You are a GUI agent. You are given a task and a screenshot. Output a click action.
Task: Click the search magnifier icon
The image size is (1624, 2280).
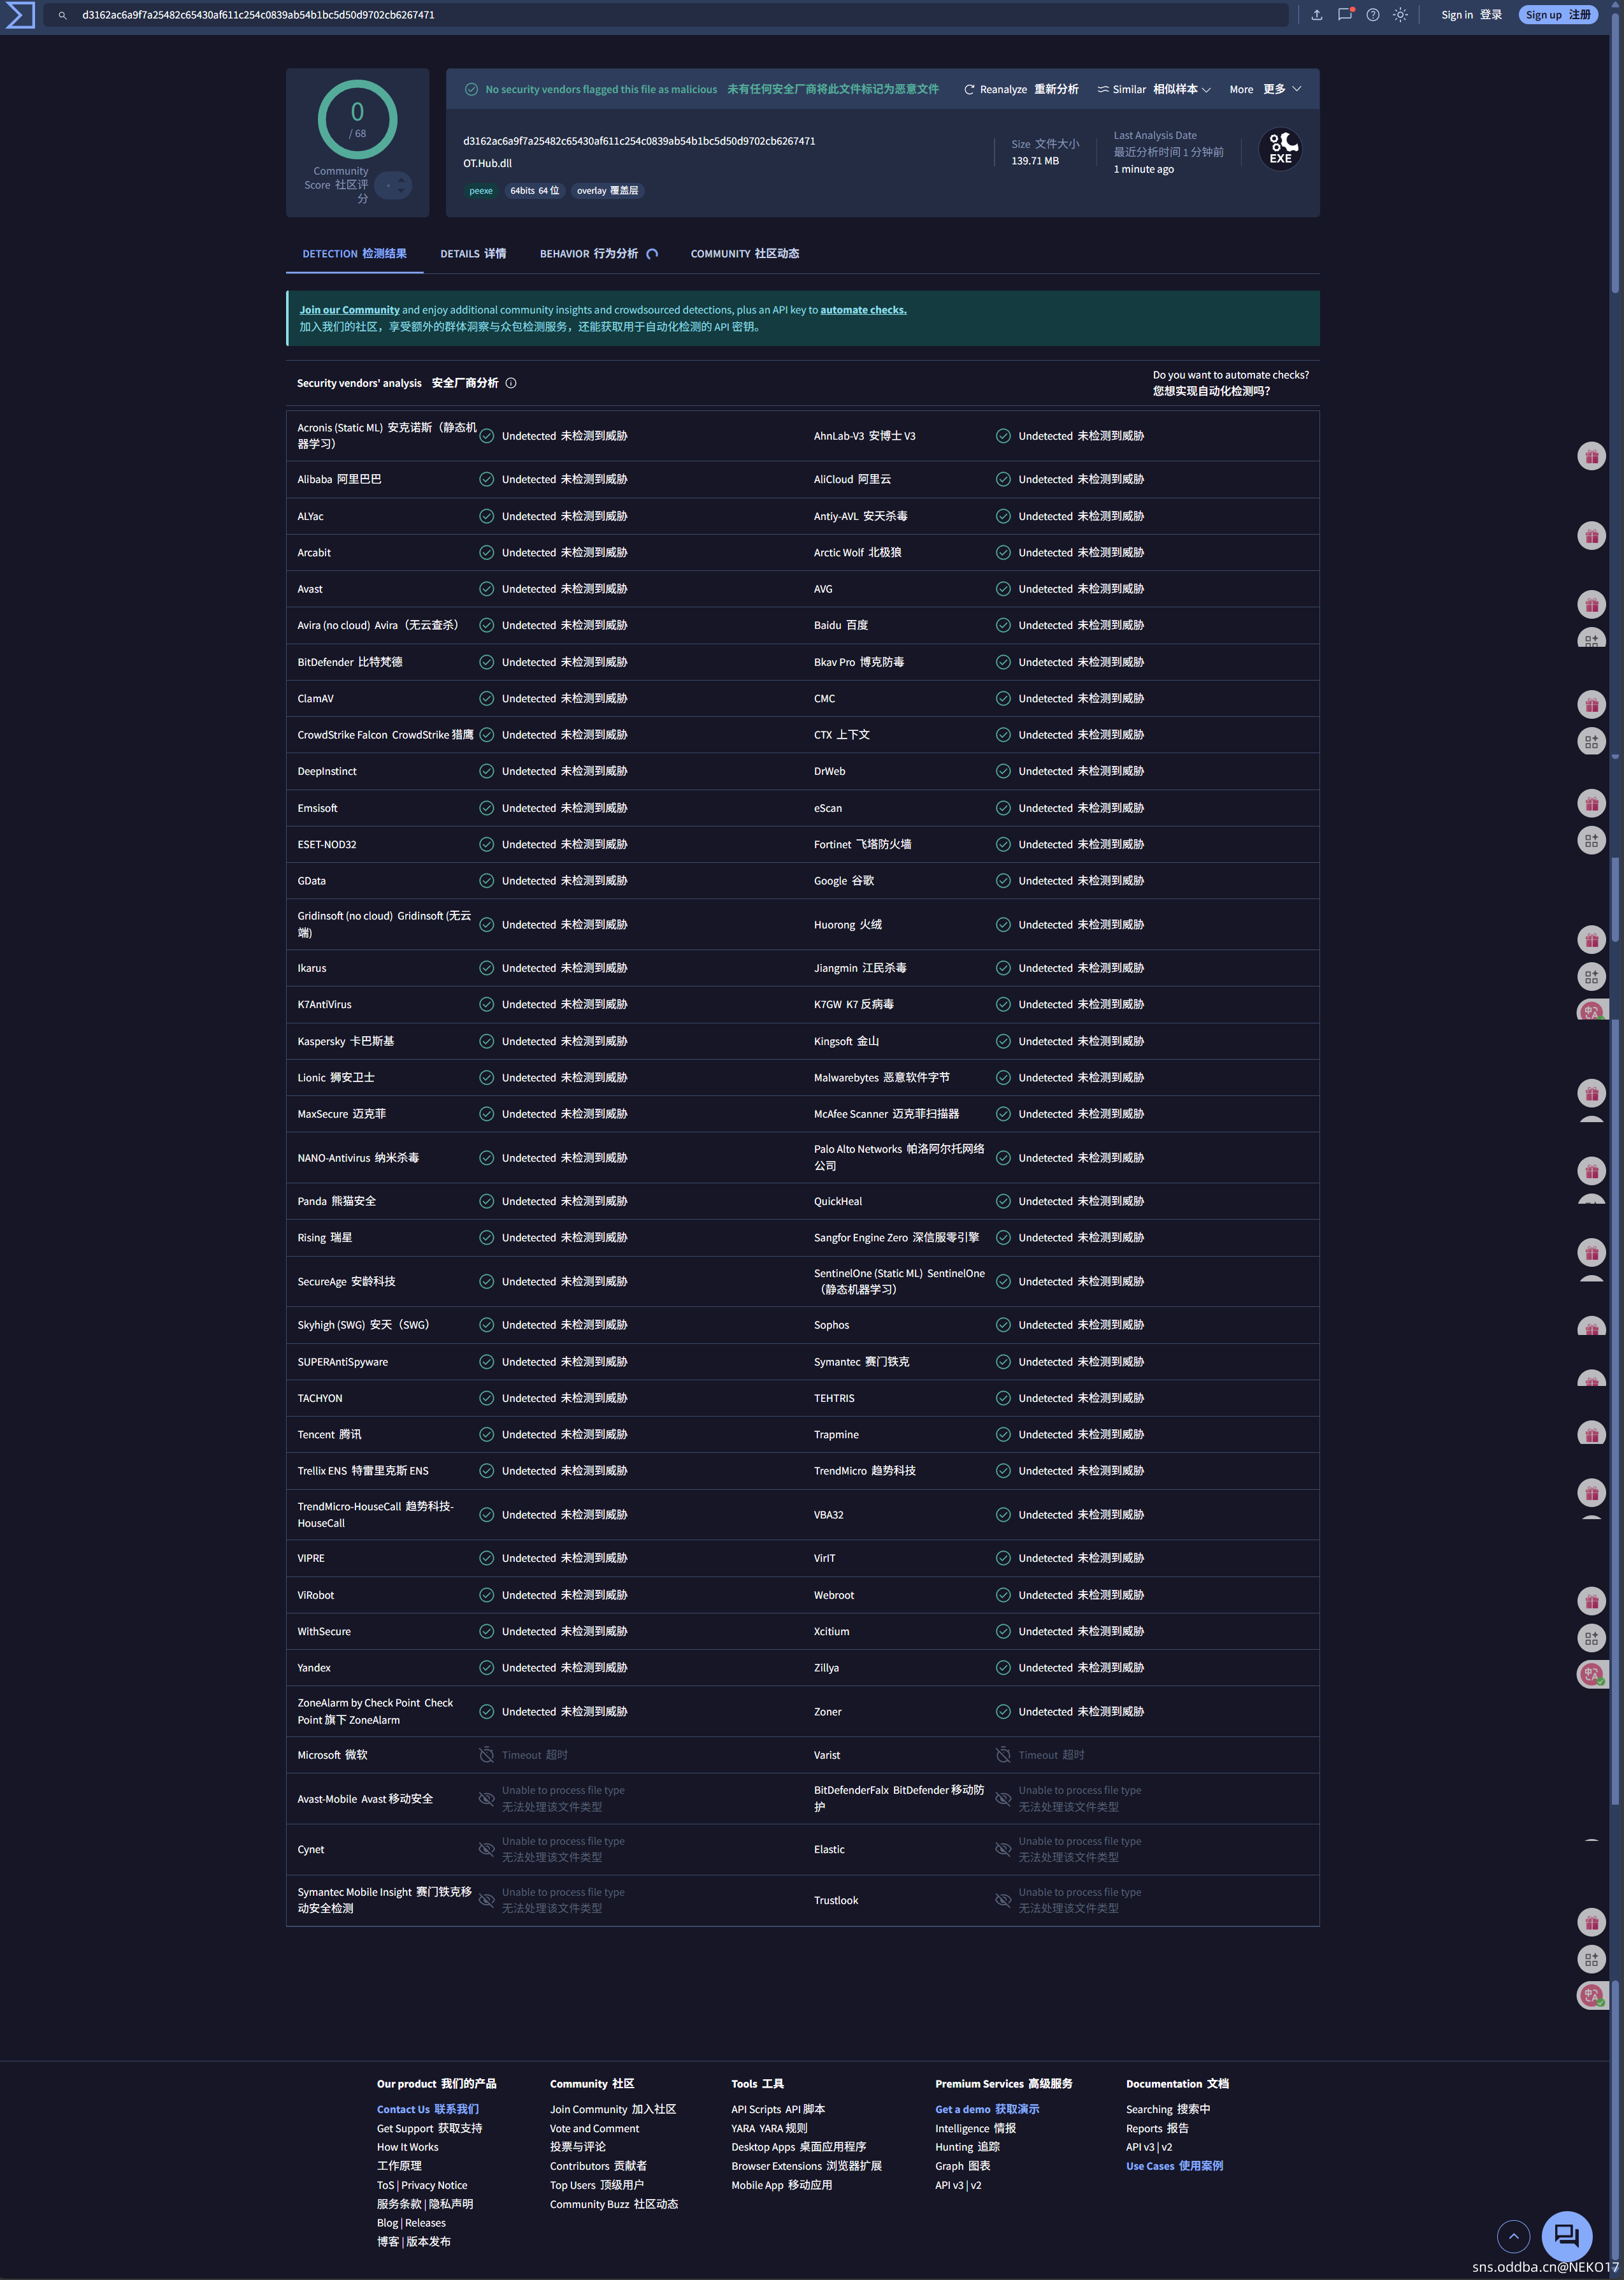(62, 15)
